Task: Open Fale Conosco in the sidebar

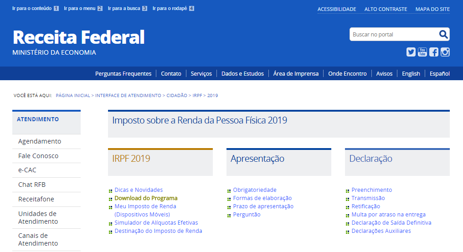Action: tap(46, 156)
